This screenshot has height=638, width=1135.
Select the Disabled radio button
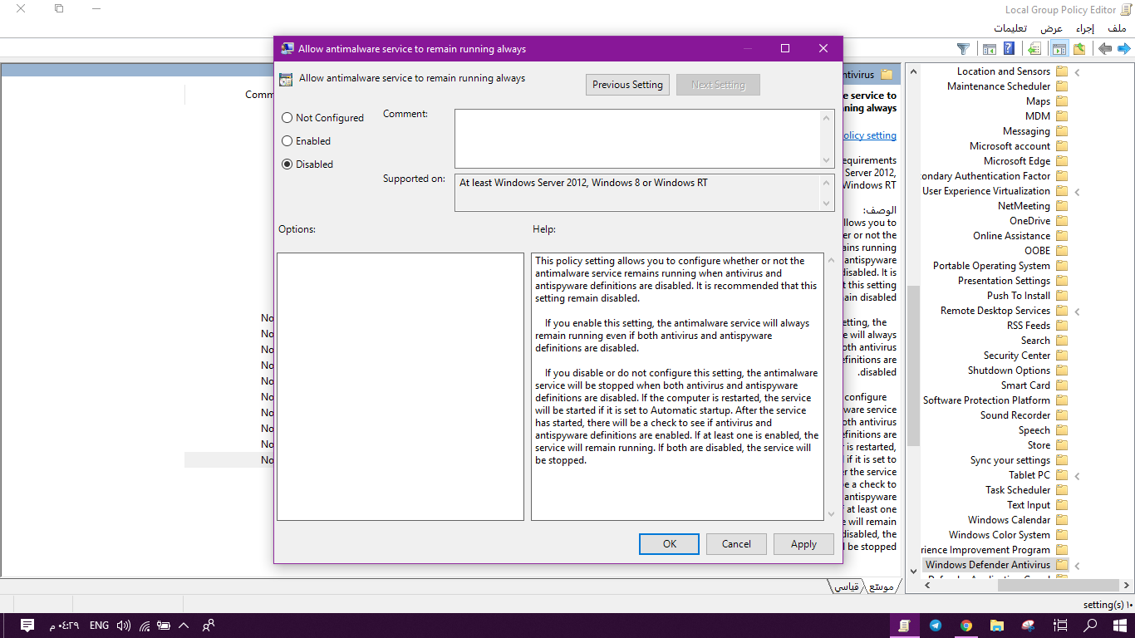(287, 164)
